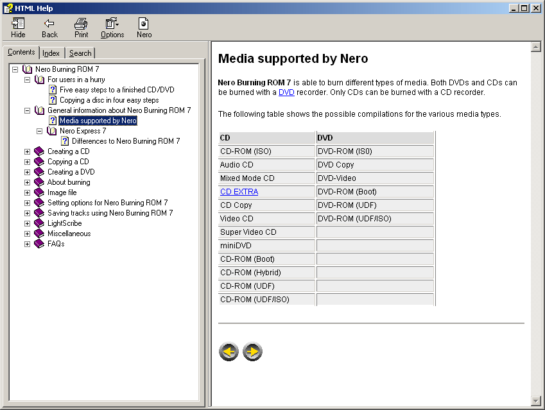Screen dimensions: 545x410
Task: Open the DVD hyperlink in the intro text
Action: click(x=286, y=92)
